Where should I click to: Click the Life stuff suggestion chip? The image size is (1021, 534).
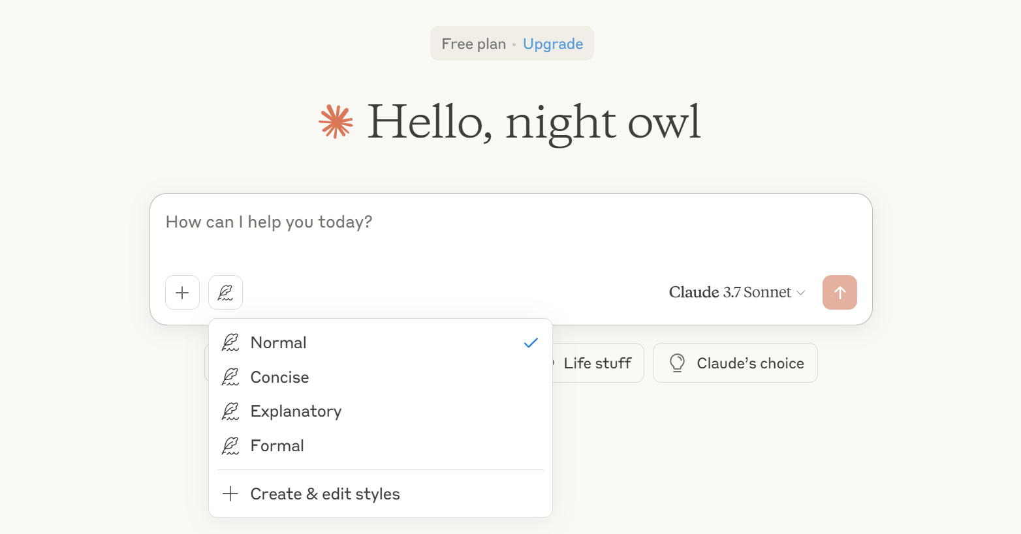point(597,363)
